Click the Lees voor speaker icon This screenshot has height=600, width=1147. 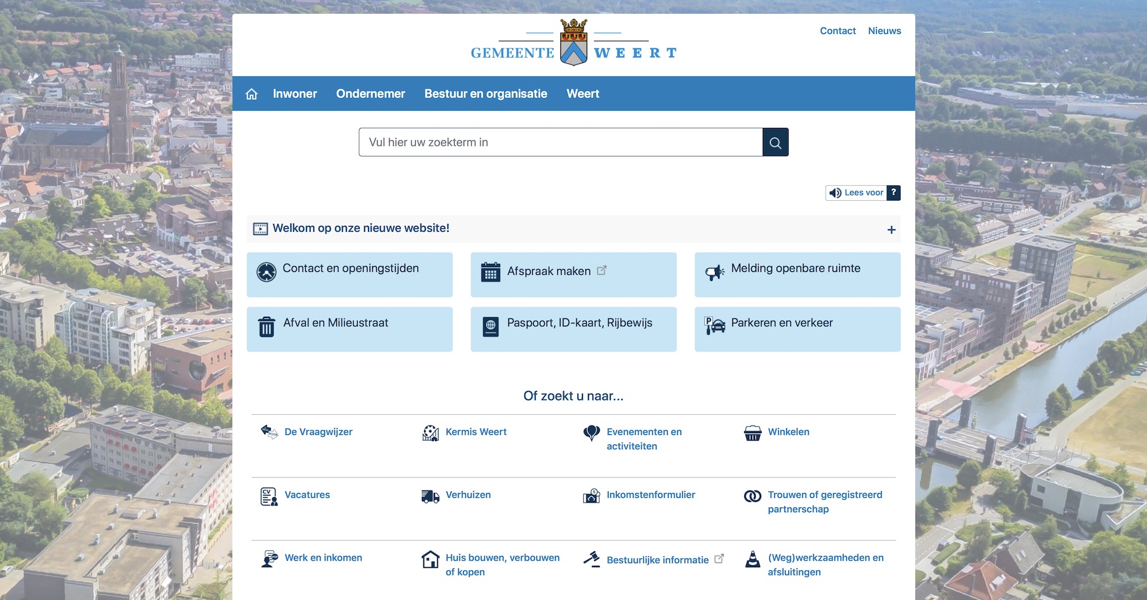(x=835, y=193)
